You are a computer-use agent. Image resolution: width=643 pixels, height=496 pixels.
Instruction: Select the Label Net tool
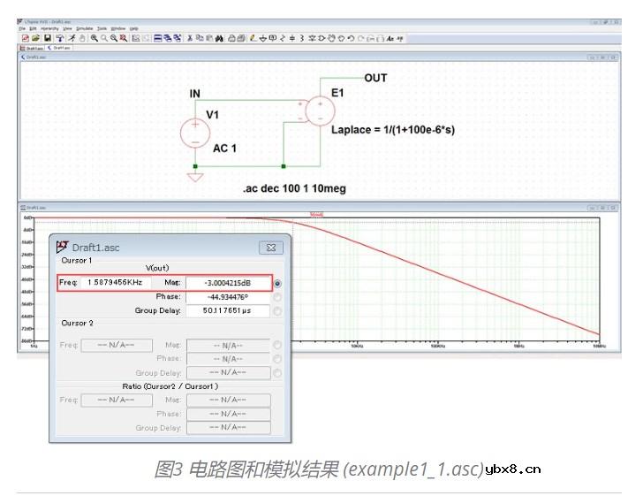tap(273, 38)
